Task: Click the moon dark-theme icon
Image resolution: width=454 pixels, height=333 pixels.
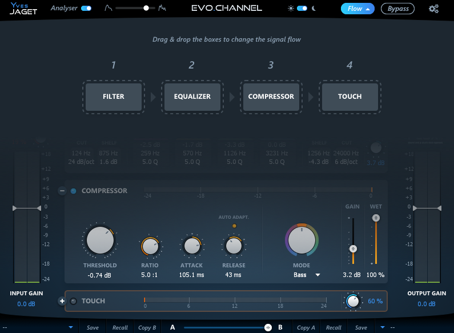Action: [x=314, y=9]
